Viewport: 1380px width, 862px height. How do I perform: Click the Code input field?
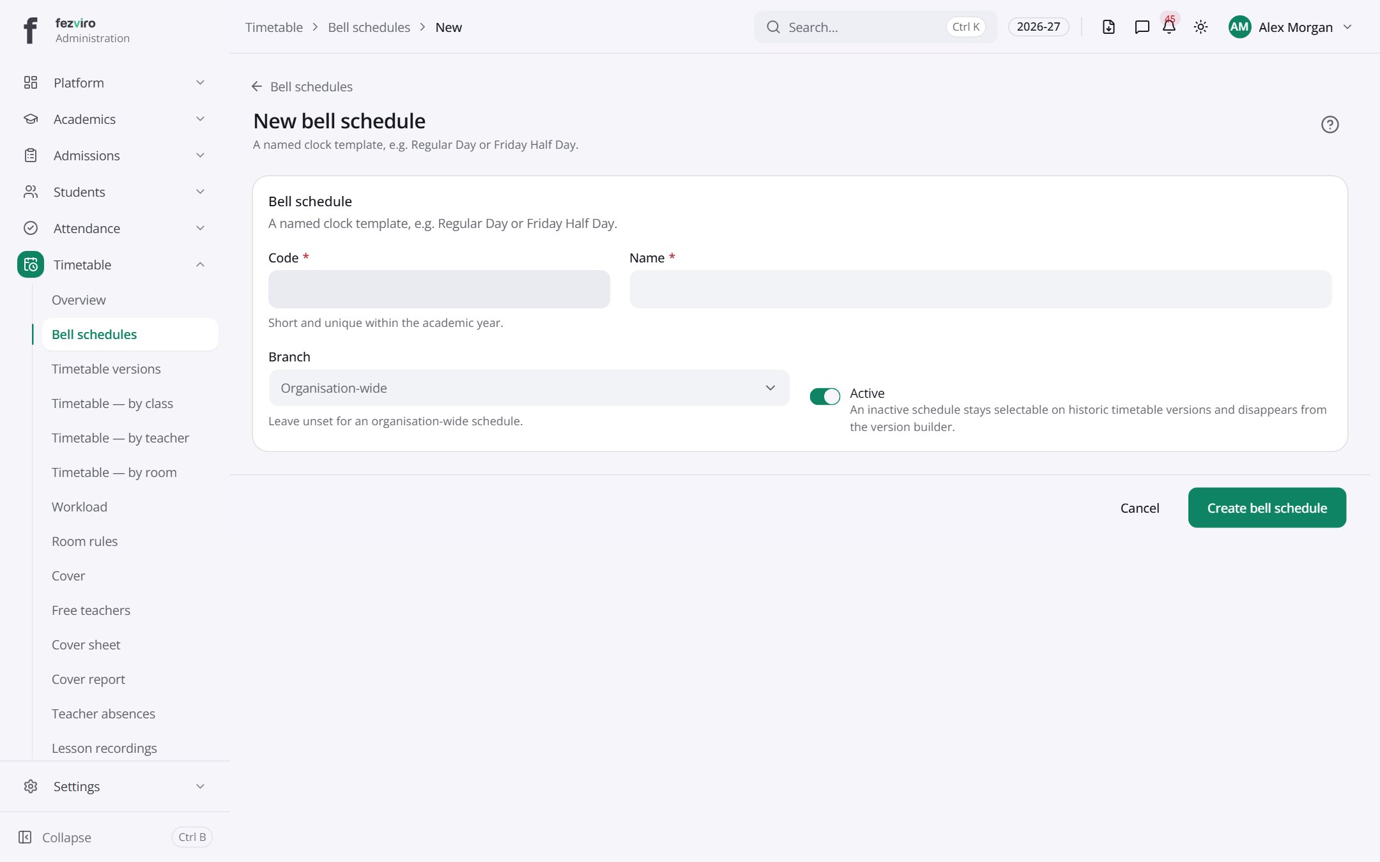click(x=439, y=289)
